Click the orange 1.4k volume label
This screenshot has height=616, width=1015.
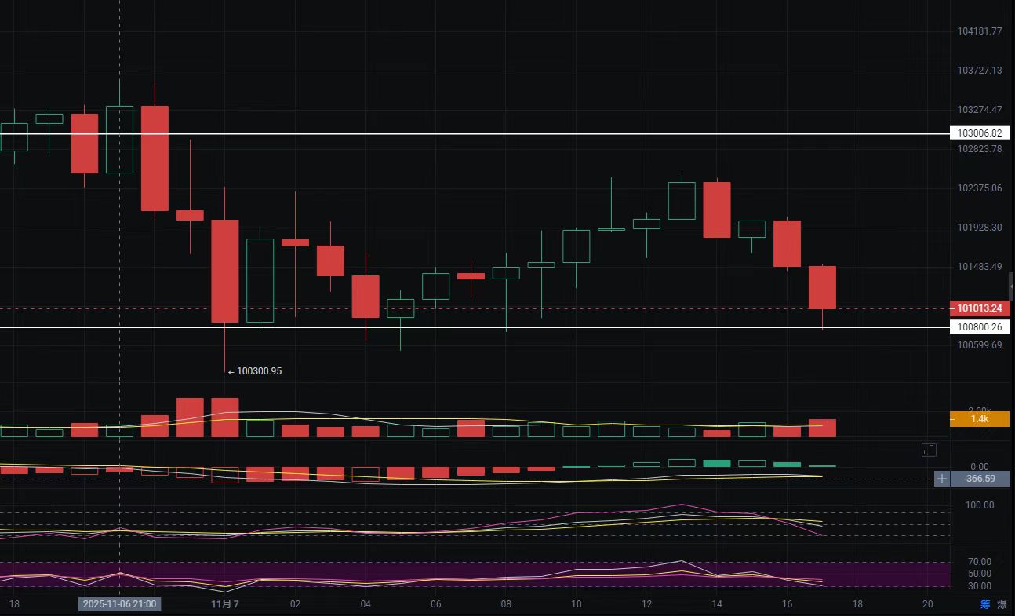point(979,420)
